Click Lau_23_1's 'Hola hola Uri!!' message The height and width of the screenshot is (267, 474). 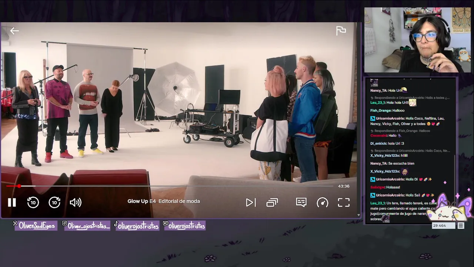(393, 103)
